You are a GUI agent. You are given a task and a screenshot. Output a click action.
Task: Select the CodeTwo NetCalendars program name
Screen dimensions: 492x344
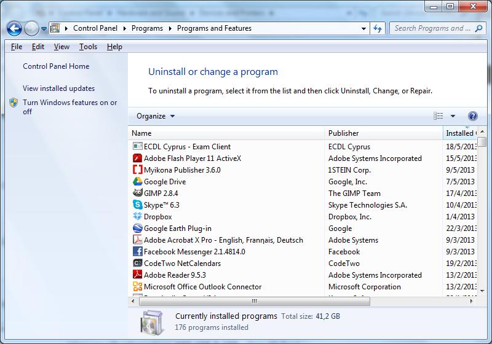coord(182,263)
